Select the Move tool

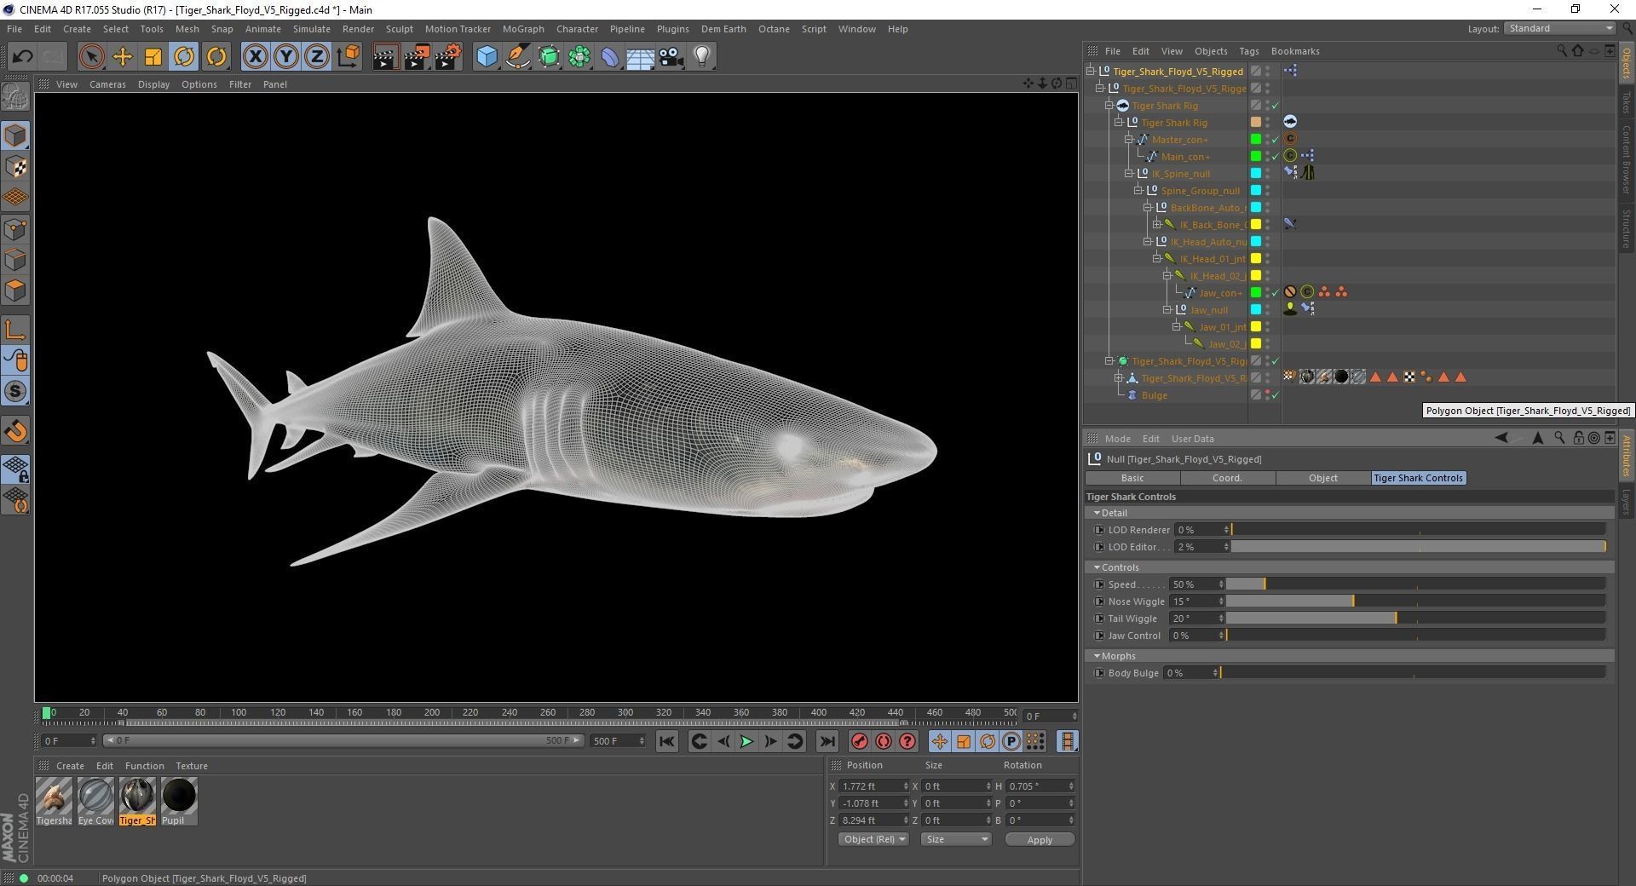(x=123, y=57)
